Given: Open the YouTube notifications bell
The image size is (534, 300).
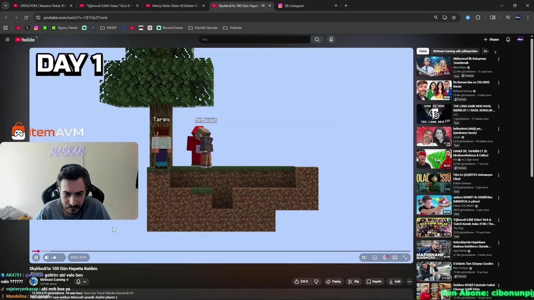Looking at the screenshot, I should 508,40.
